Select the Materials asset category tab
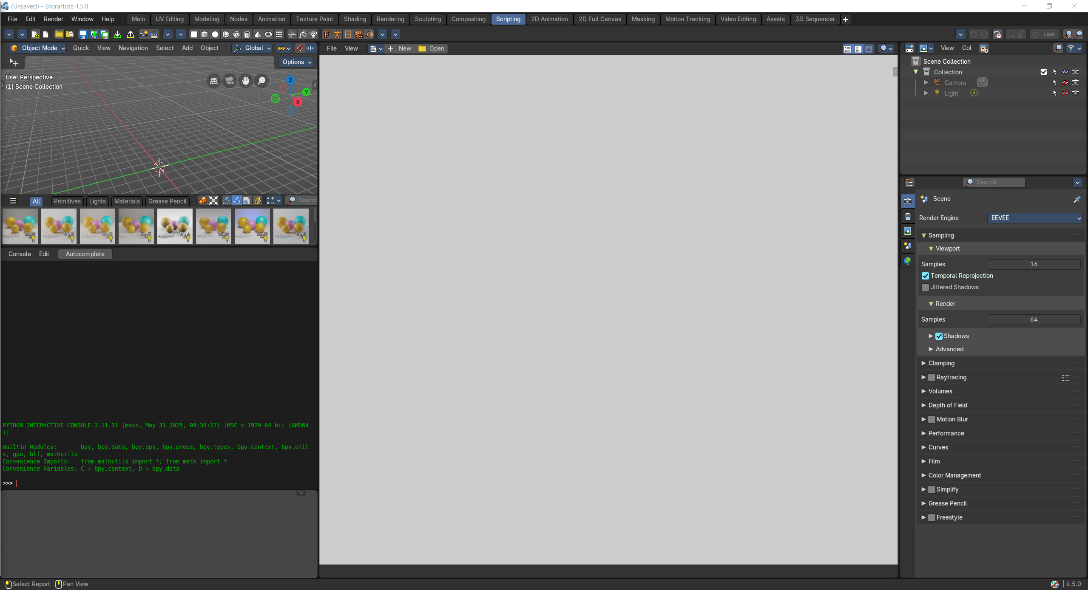This screenshot has width=1088, height=590. 127,201
